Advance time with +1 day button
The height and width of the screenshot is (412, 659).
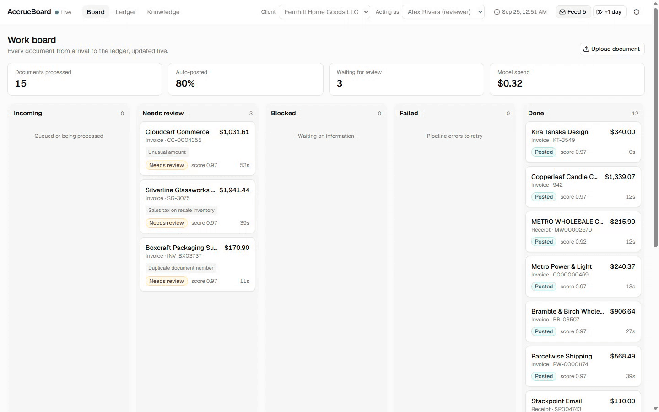(609, 12)
